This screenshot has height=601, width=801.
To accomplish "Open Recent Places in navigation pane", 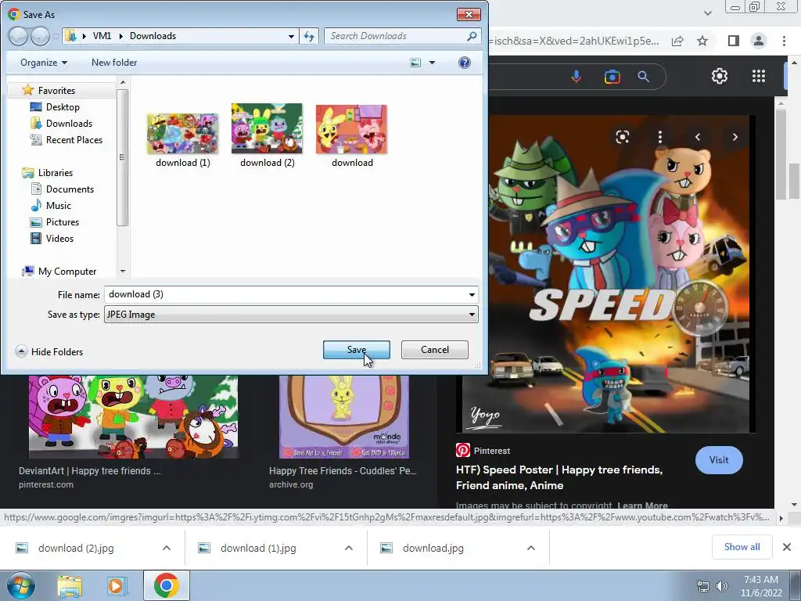I will (x=74, y=139).
